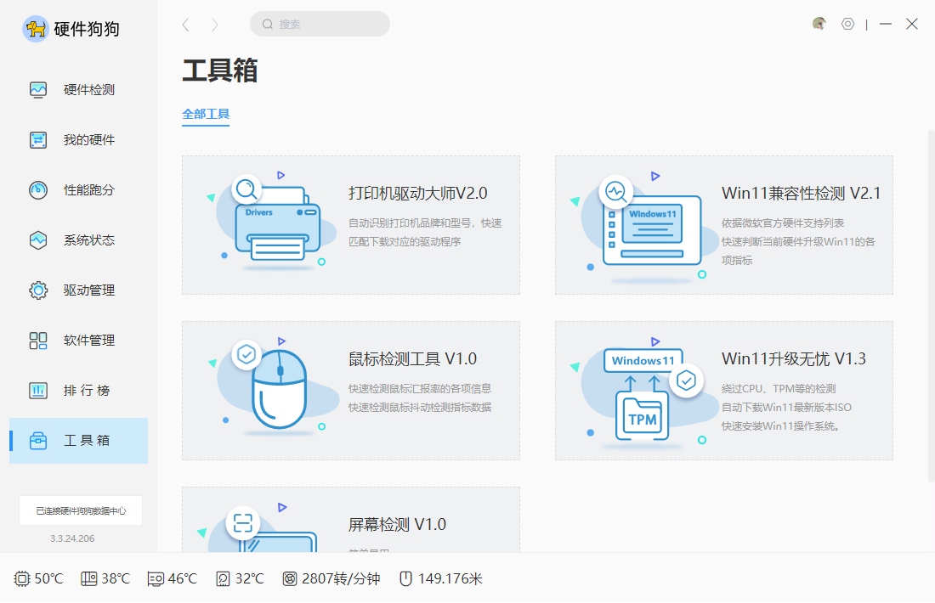Click the fan speed icon at 2807转/分钟
The image size is (935, 603).
[290, 578]
